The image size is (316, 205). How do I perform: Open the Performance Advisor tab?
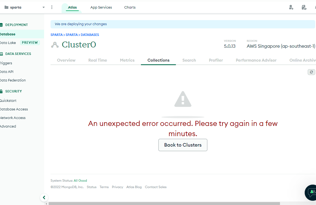tap(256, 60)
